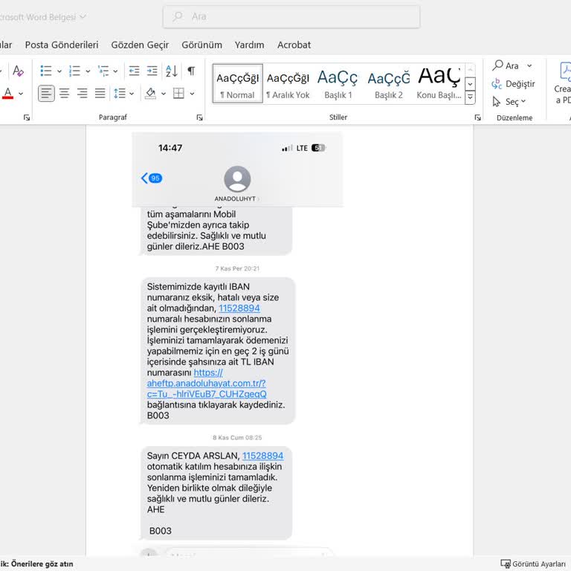Click 11528894 link in IBAN message

239,308
